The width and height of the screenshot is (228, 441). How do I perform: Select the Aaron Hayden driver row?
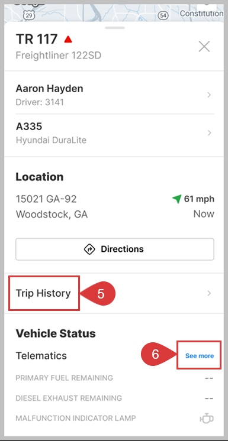pos(115,95)
